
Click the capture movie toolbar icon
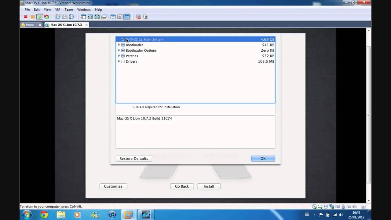145,17
